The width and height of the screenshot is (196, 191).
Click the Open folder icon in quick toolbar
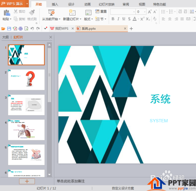pos(3,29)
